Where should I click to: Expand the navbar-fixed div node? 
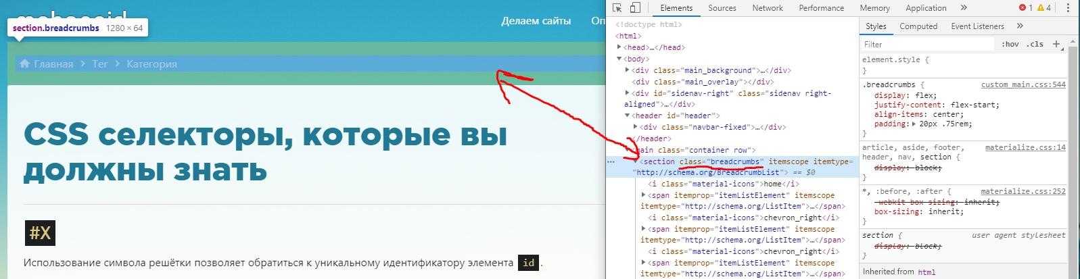point(635,127)
